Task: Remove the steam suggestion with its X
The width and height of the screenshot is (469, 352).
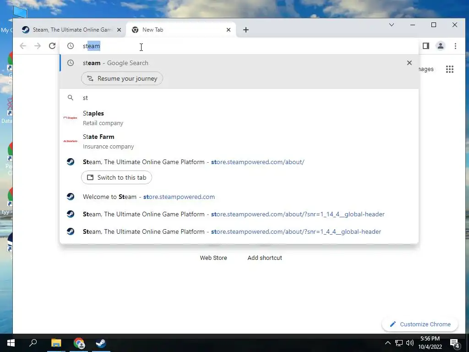Action: click(409, 63)
